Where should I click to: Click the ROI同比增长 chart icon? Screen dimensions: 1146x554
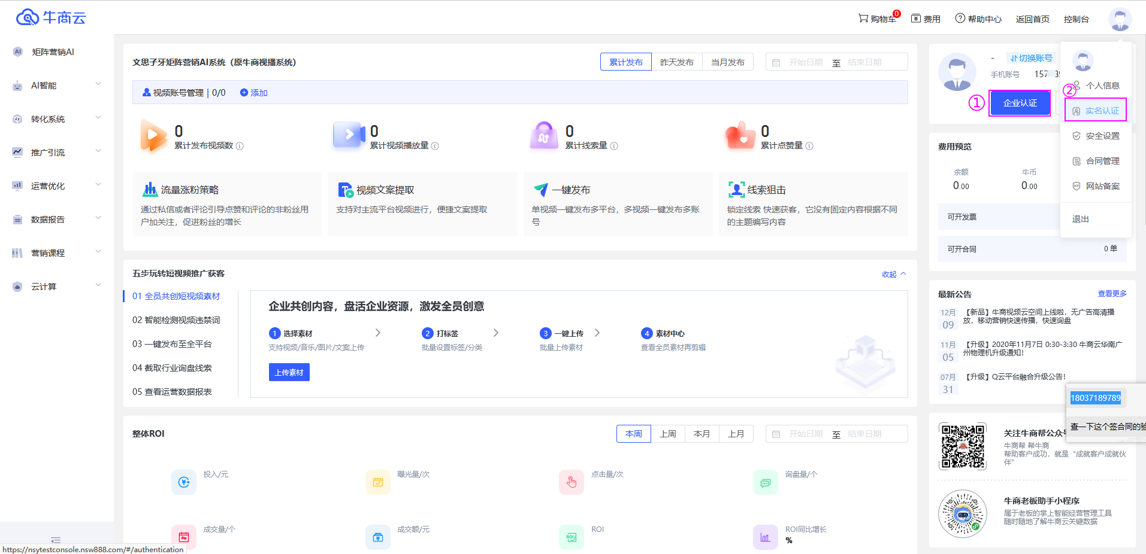tap(766, 537)
